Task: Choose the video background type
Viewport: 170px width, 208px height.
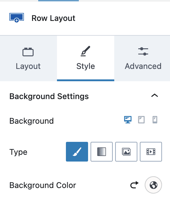Action: (x=151, y=152)
